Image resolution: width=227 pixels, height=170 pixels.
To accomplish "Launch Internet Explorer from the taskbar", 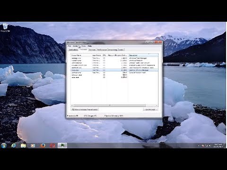I will click(14, 145).
